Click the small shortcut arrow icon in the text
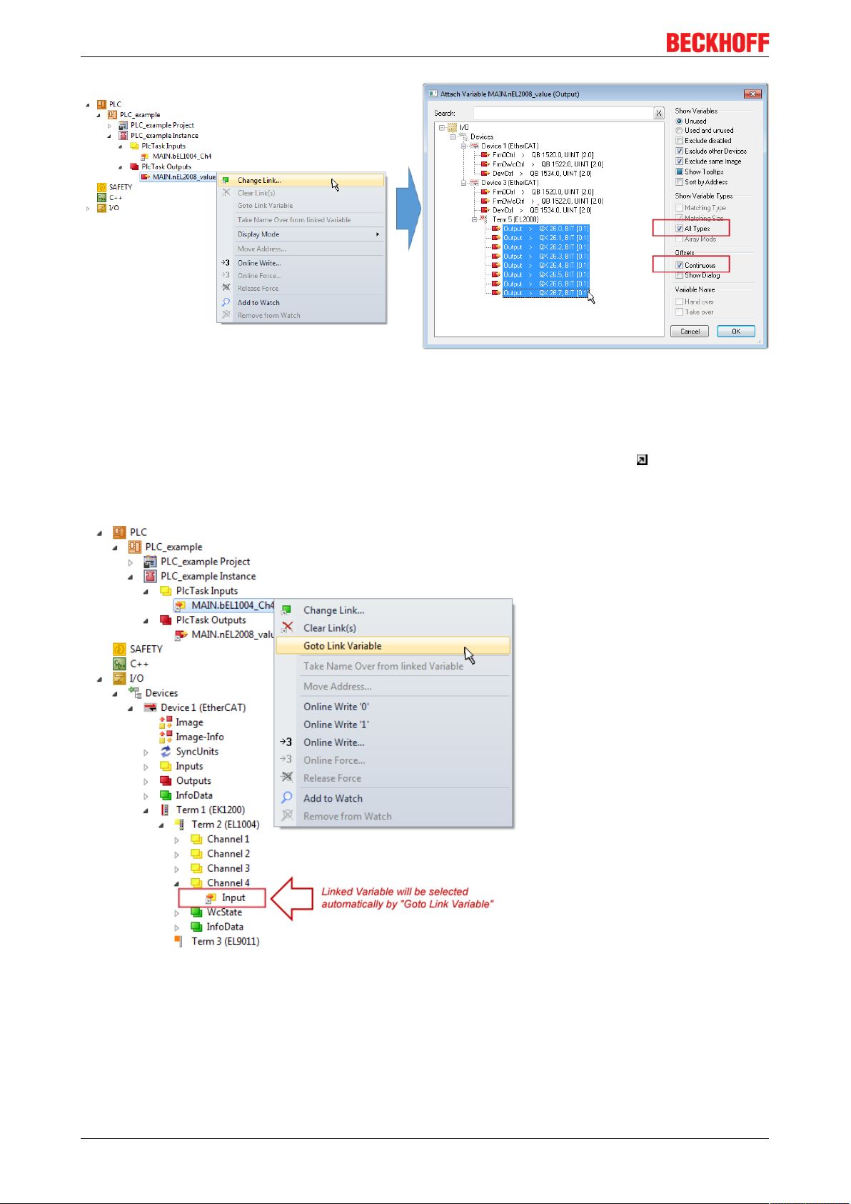This screenshot has width=851, height=1204. (642, 460)
